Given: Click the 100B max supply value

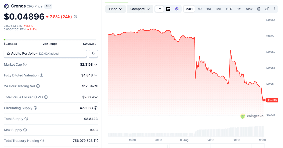Looking at the screenshot, I should (x=94, y=130).
